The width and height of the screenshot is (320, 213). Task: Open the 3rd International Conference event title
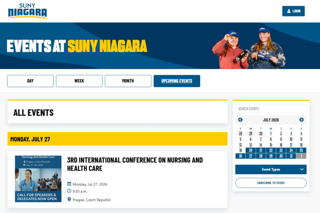(x=135, y=164)
